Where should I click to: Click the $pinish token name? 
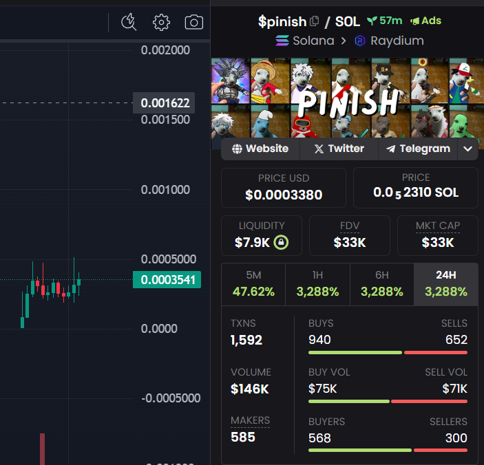point(282,21)
